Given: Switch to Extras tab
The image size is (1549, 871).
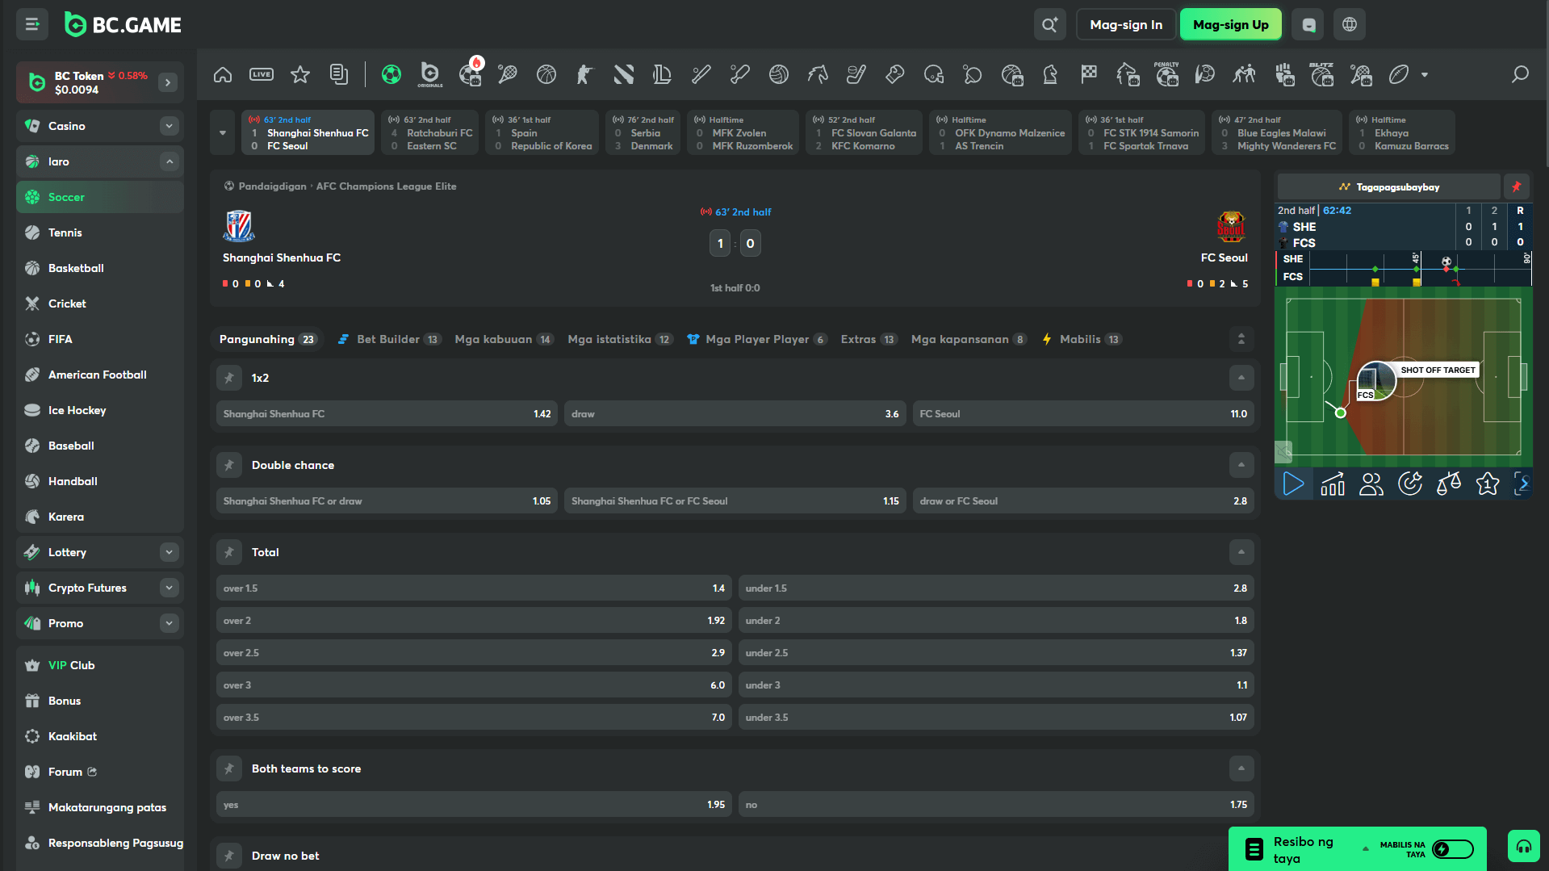Looking at the screenshot, I should pos(868,339).
